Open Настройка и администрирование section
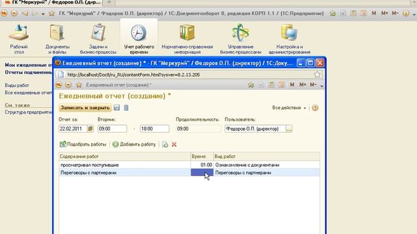Image resolution: width=417 pixels, height=234 pixels. click(289, 39)
